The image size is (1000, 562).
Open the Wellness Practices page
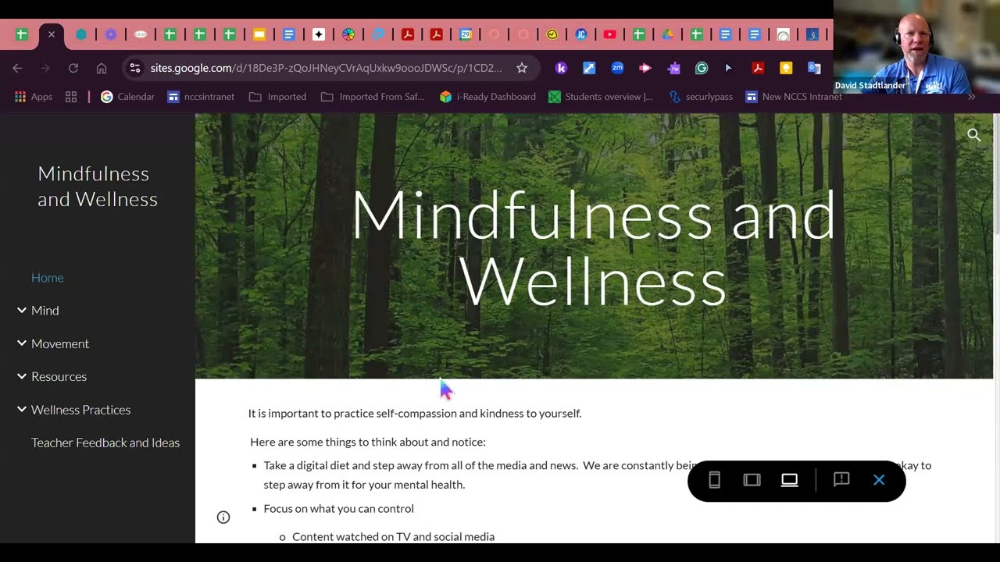[80, 410]
